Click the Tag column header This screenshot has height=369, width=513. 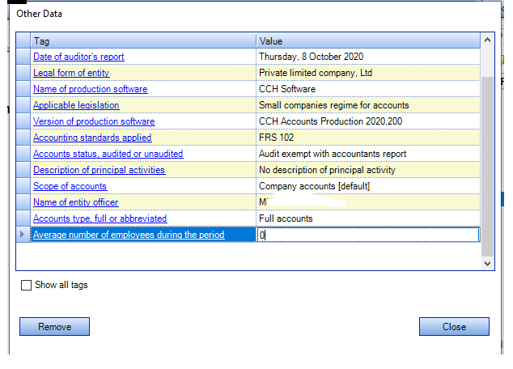143,40
